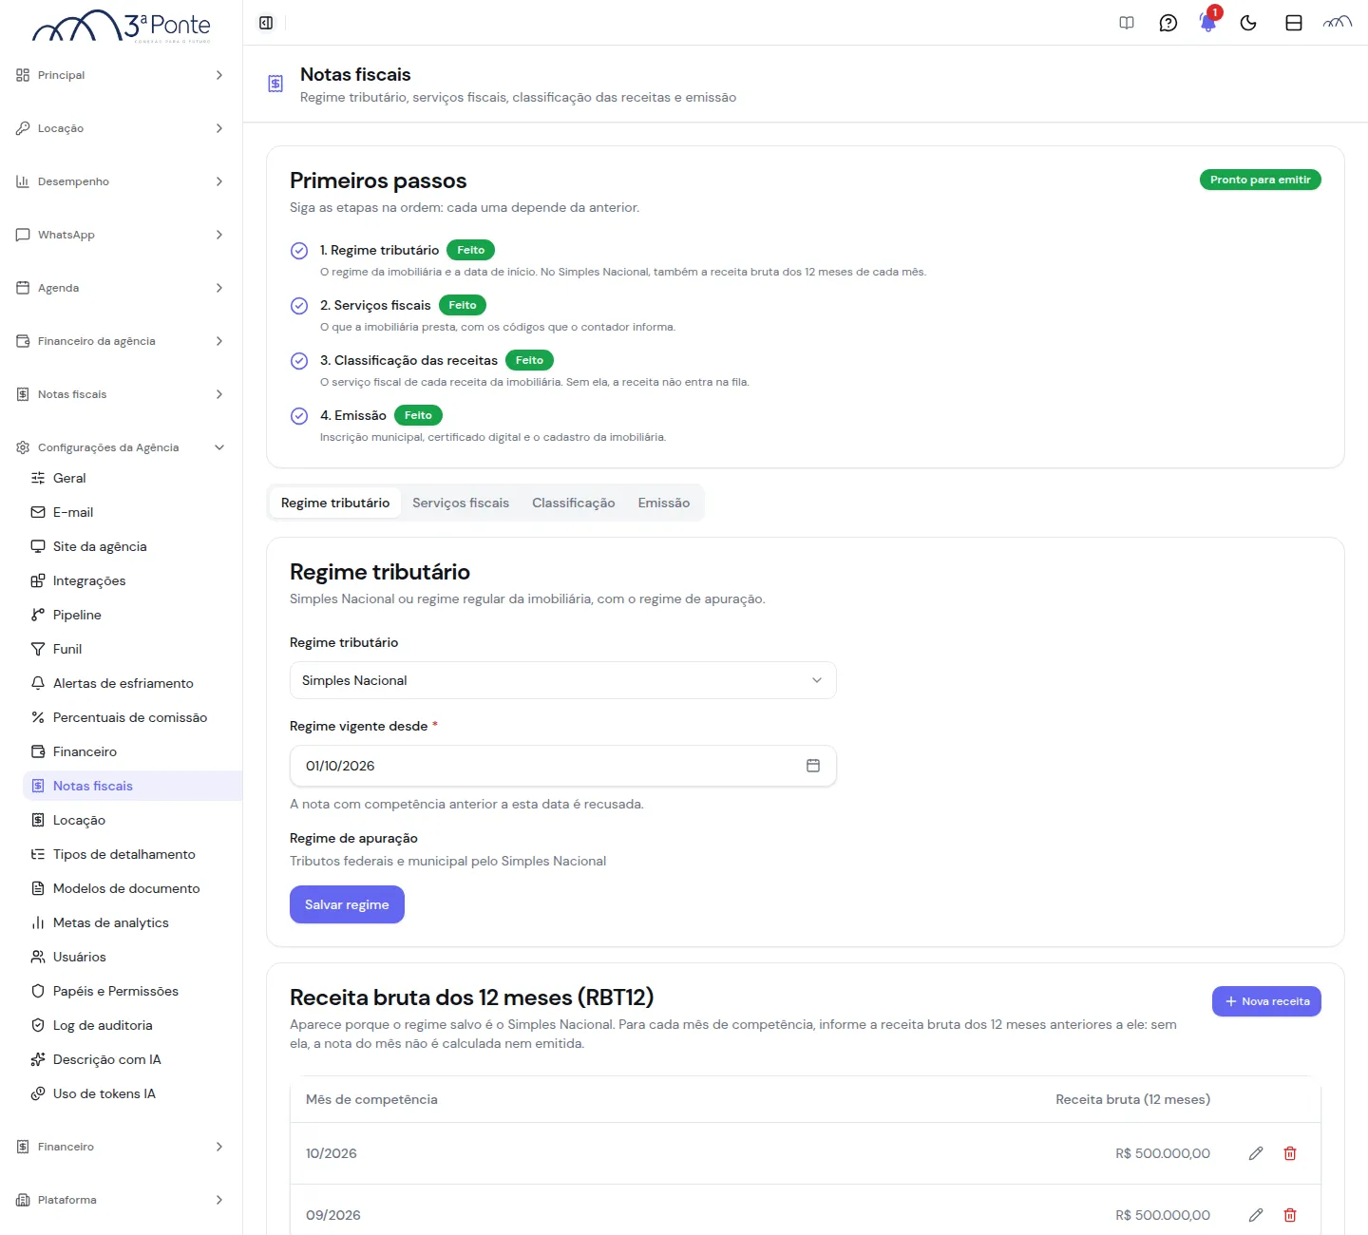Expand the Desempenho sidebar section
Viewport: 1368px width, 1235px height.
tap(121, 181)
